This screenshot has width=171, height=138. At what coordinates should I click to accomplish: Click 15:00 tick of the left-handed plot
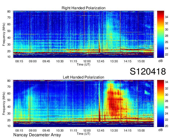pyautogui.click(x=141, y=130)
